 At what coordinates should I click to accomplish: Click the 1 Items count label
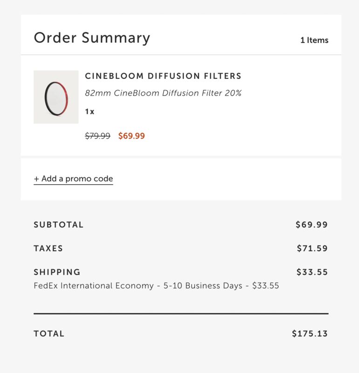point(314,40)
